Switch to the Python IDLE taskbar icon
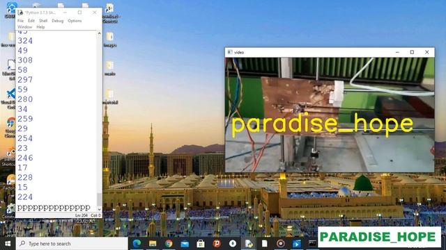The width and height of the screenshot is (446, 250). tap(249, 244)
